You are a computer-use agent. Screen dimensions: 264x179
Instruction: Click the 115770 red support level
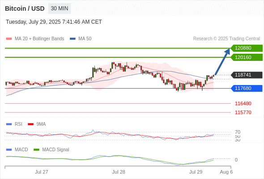[x=243, y=112]
